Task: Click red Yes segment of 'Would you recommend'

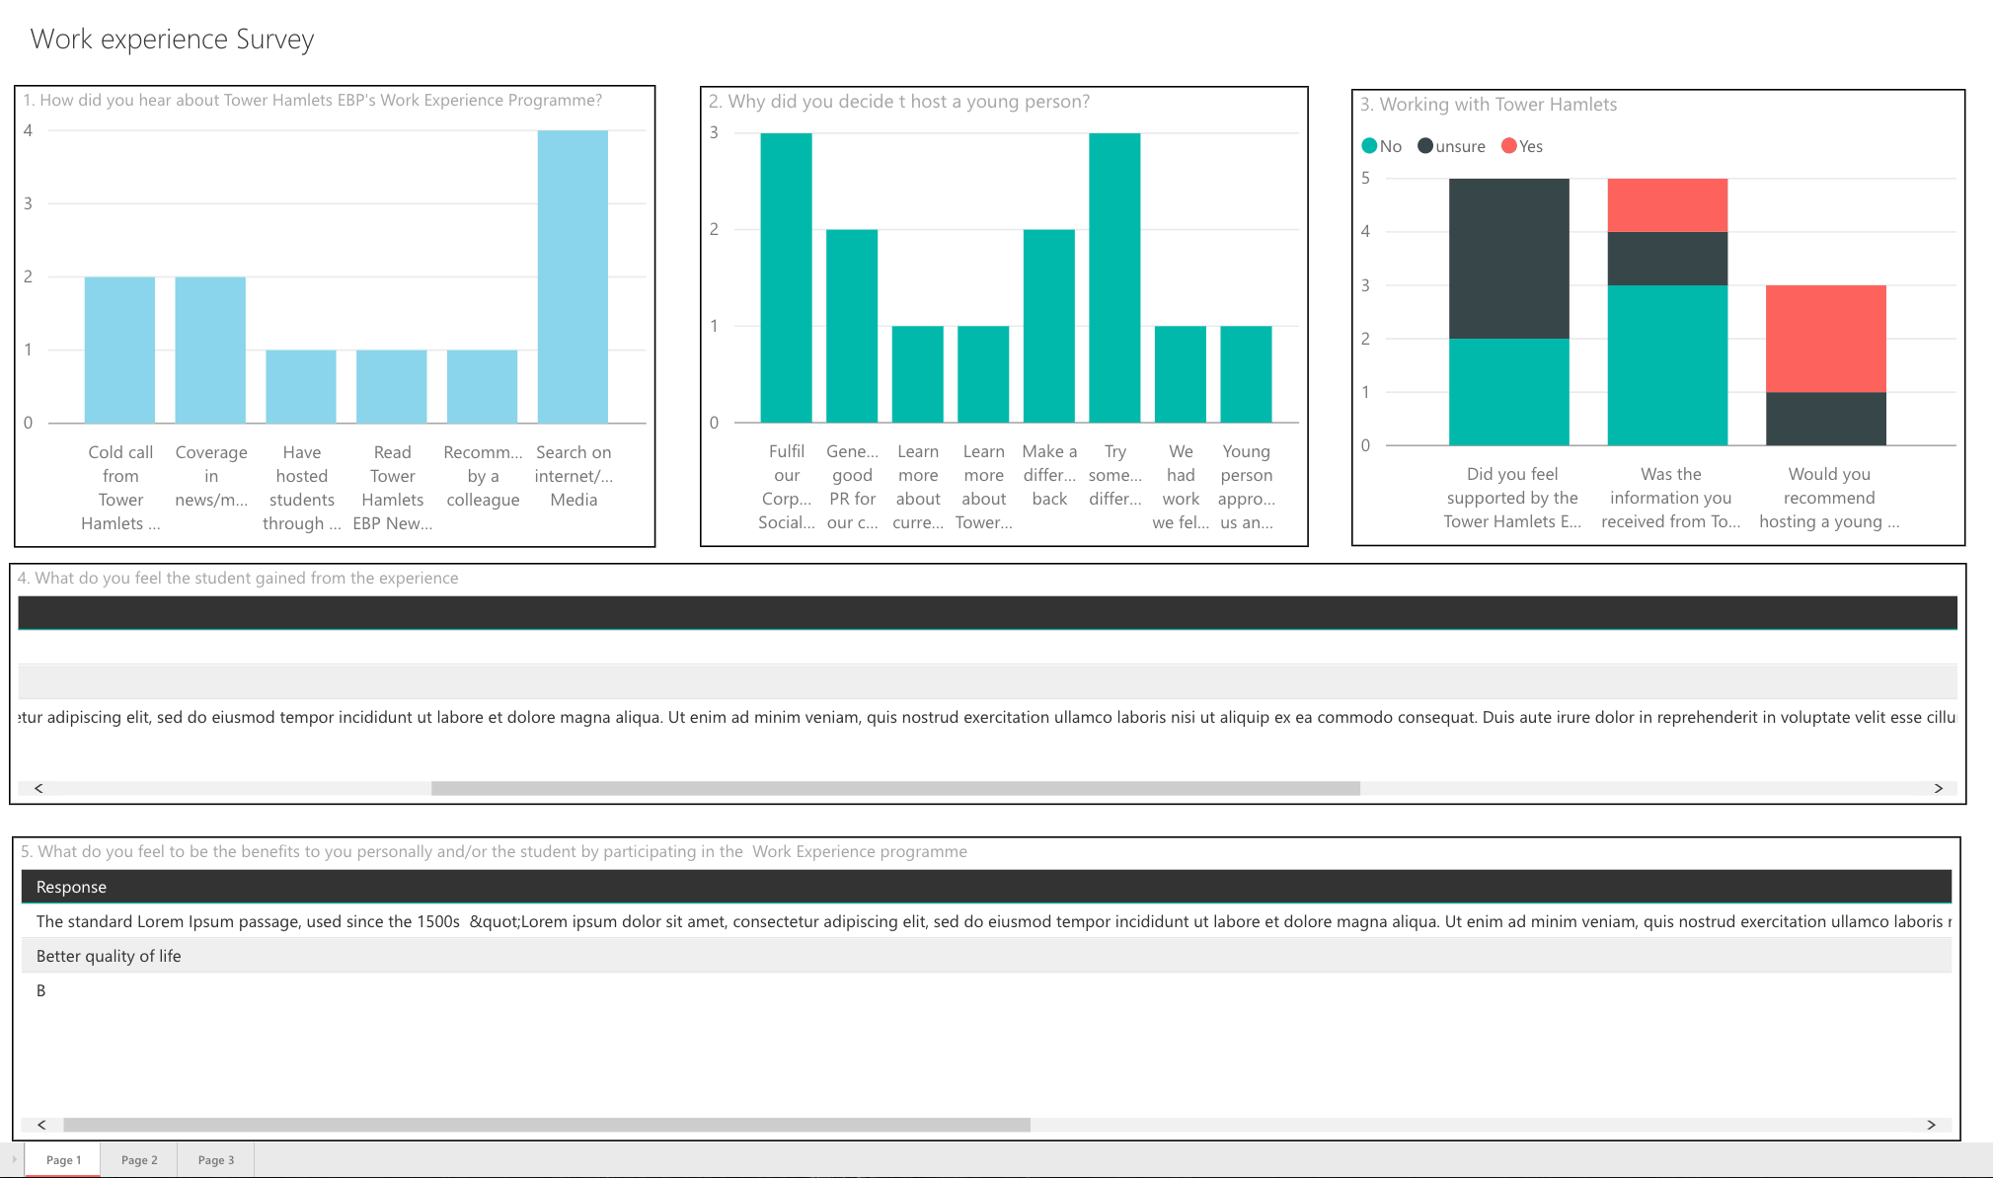Action: pyautogui.click(x=1825, y=339)
